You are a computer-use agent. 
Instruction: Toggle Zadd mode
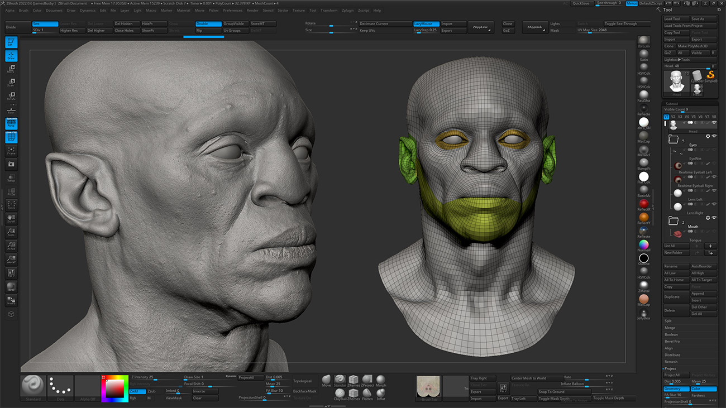click(137, 391)
